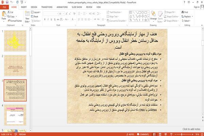
Task: Switch to Normal view icon in status bar
Action: [154, 134]
